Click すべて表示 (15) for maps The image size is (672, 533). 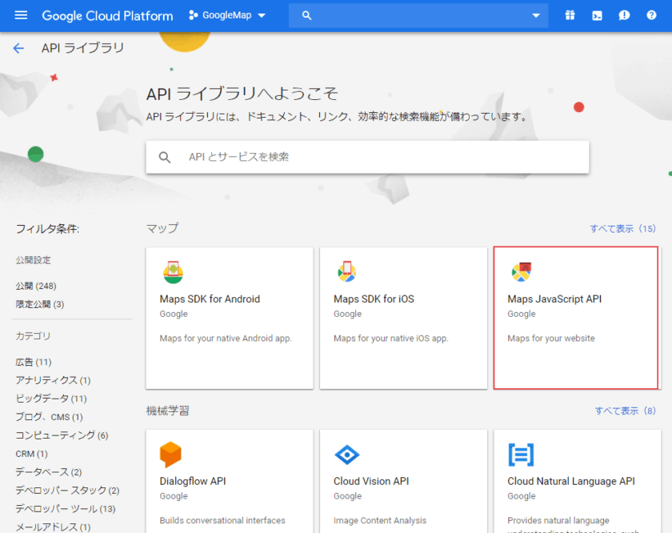click(622, 229)
